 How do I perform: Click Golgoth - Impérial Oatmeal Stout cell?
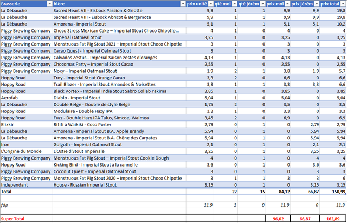(x=119, y=145)
